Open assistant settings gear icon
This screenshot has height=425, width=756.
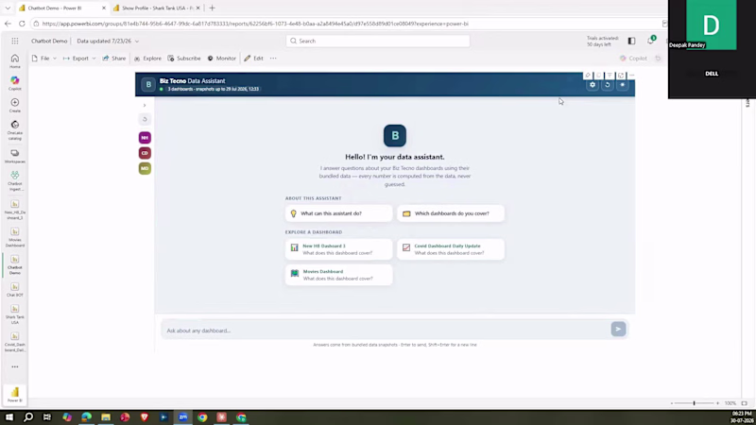tap(593, 85)
